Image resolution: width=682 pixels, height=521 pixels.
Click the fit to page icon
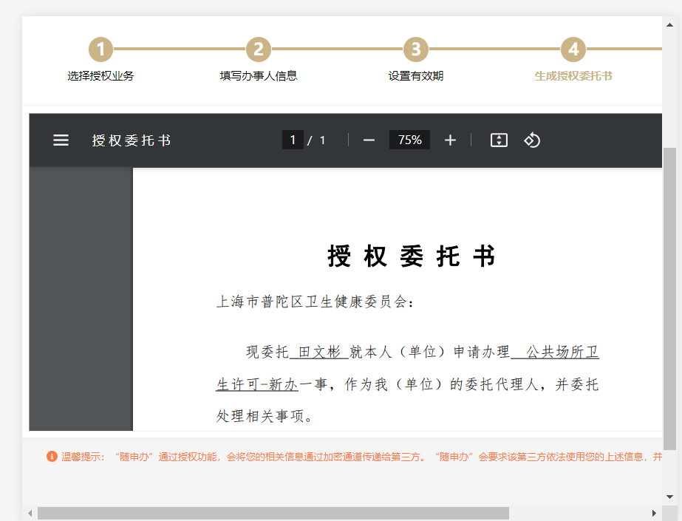coord(499,140)
